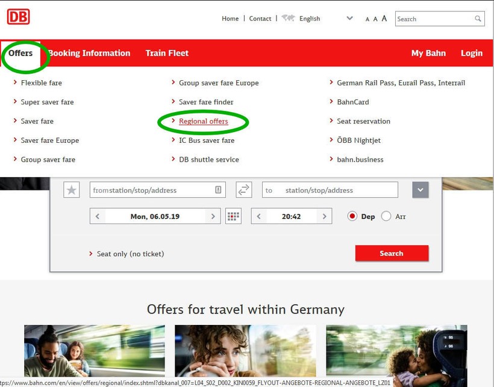
Task: Expand the English language dropdown
Action: click(x=349, y=18)
